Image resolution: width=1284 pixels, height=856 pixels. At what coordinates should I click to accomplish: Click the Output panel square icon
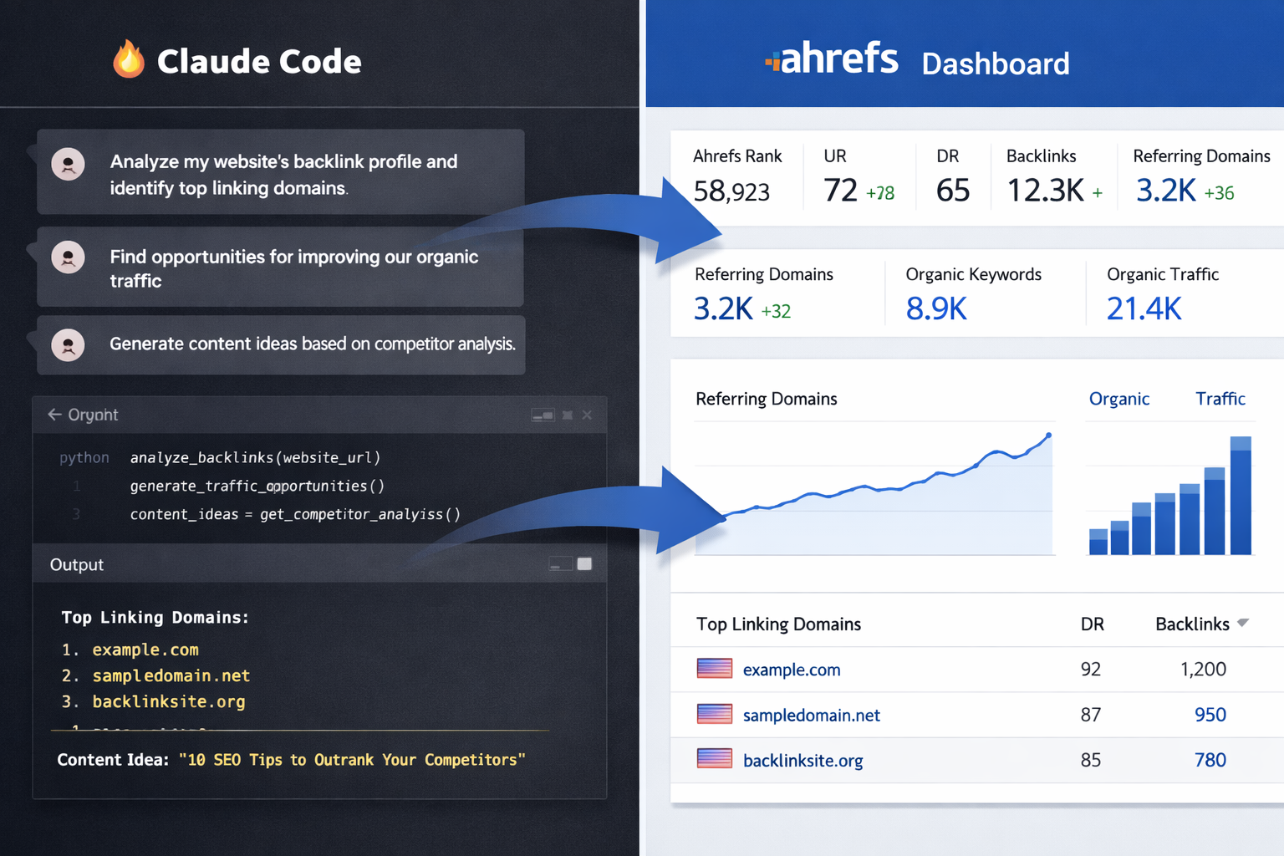[584, 563]
